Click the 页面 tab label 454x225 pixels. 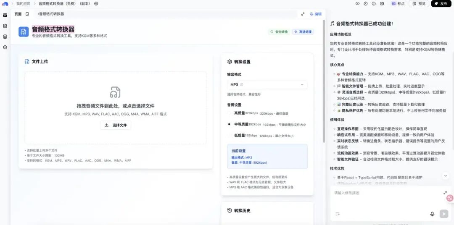pos(18,14)
